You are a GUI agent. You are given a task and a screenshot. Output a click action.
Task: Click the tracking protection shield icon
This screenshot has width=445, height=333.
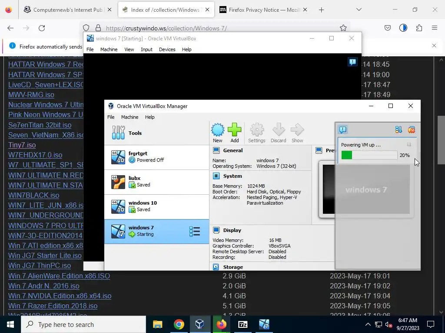(86, 28)
